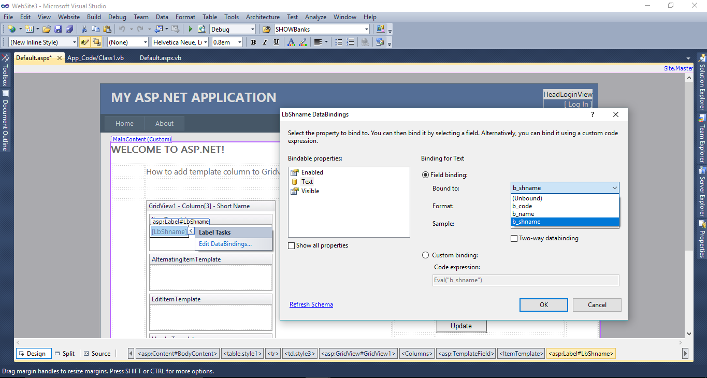Click Edit DataBindings in Label Tasks
This screenshot has width=707, height=378.
(225, 244)
